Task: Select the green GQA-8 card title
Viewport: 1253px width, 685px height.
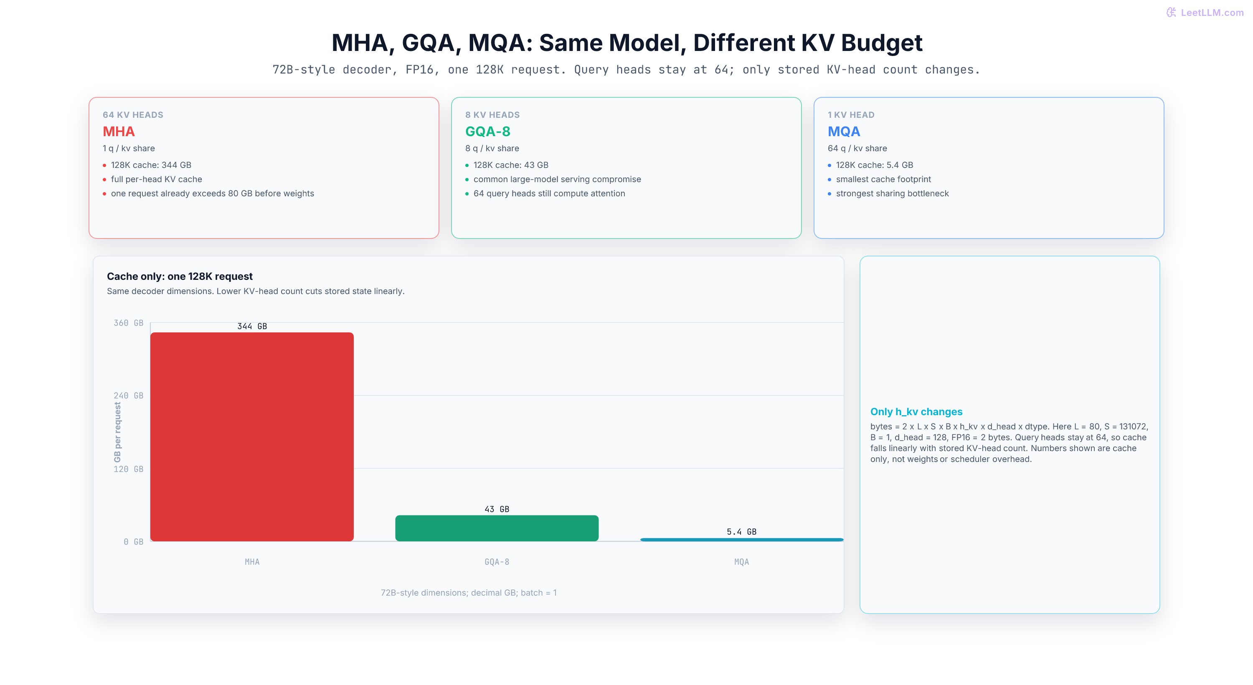Action: coord(487,131)
